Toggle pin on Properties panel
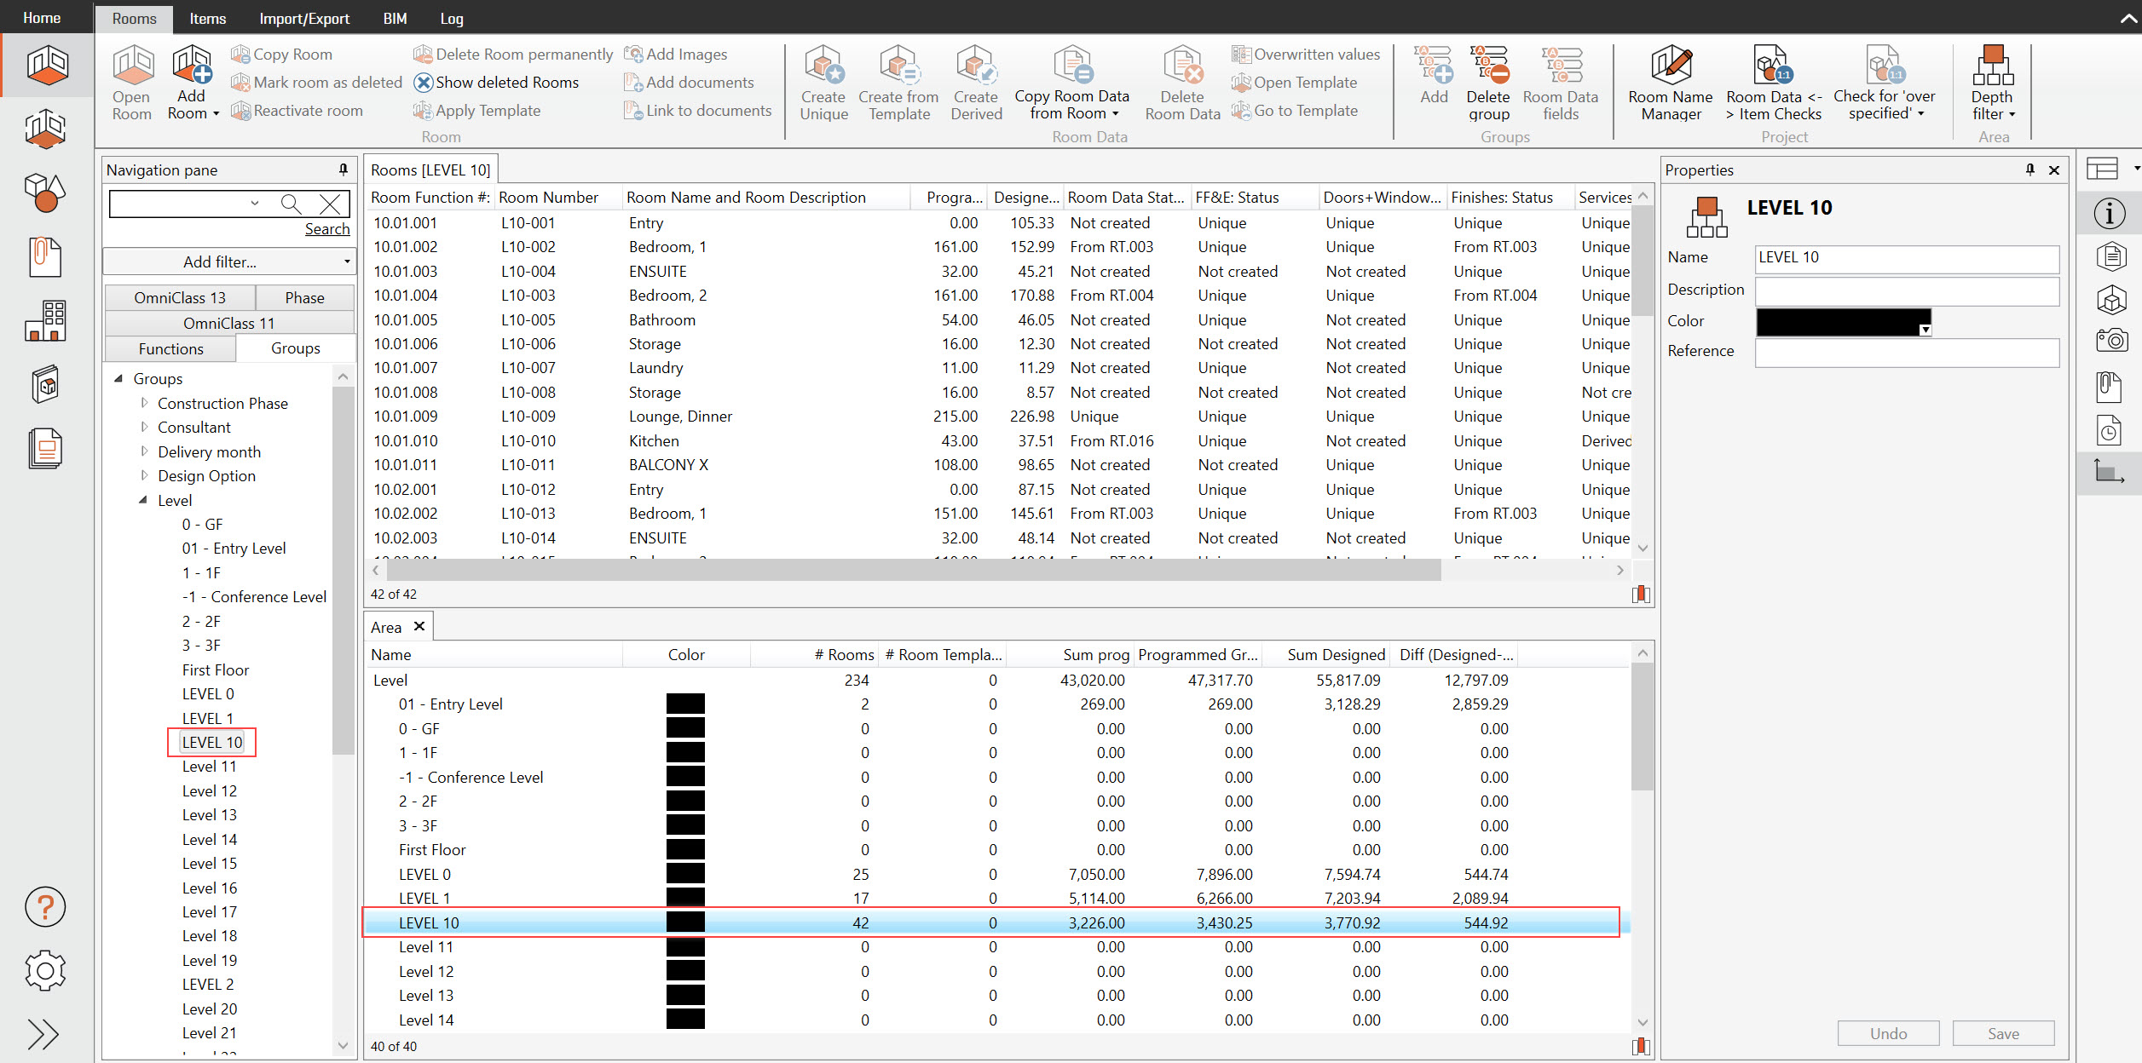The image size is (2142, 1063). coord(2029,170)
